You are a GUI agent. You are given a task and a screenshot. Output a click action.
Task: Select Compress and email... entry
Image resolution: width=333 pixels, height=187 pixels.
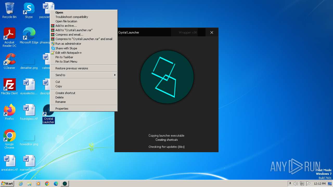[84, 35]
